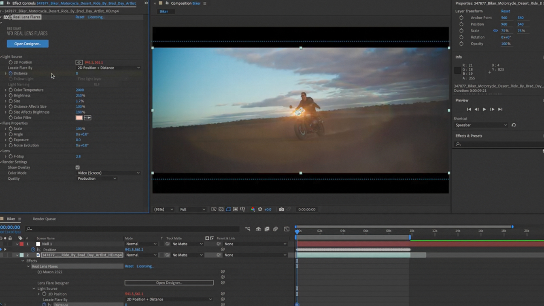
Task: Toggle the Brightness stopwatch icon
Action: (10, 95)
